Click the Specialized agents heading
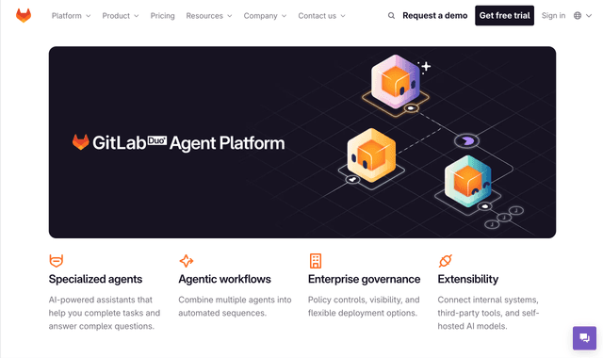The image size is (603, 358). [x=95, y=279]
